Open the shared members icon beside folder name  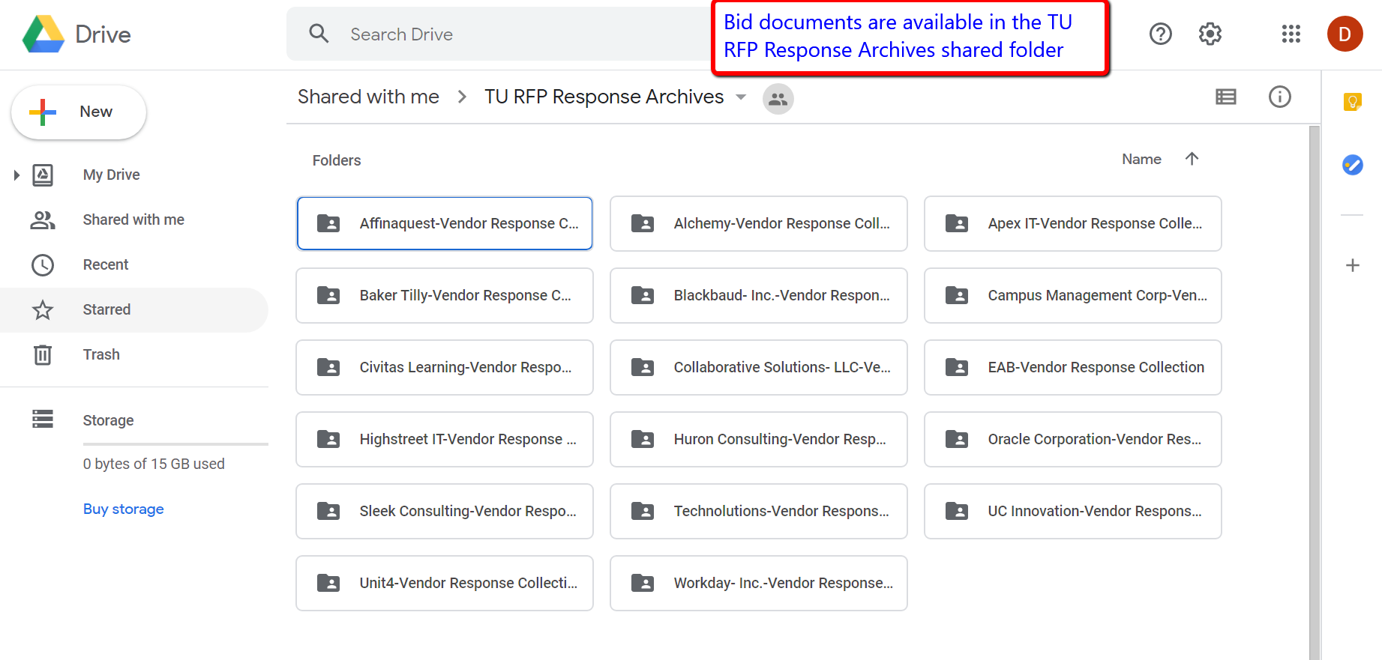pyautogui.click(x=778, y=98)
